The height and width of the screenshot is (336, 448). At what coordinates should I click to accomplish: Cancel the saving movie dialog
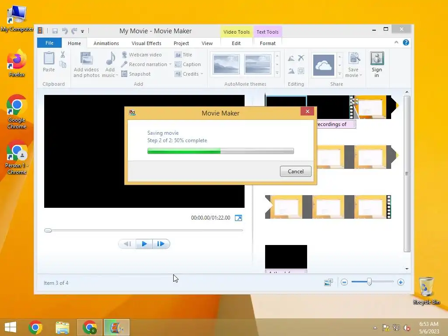296,171
